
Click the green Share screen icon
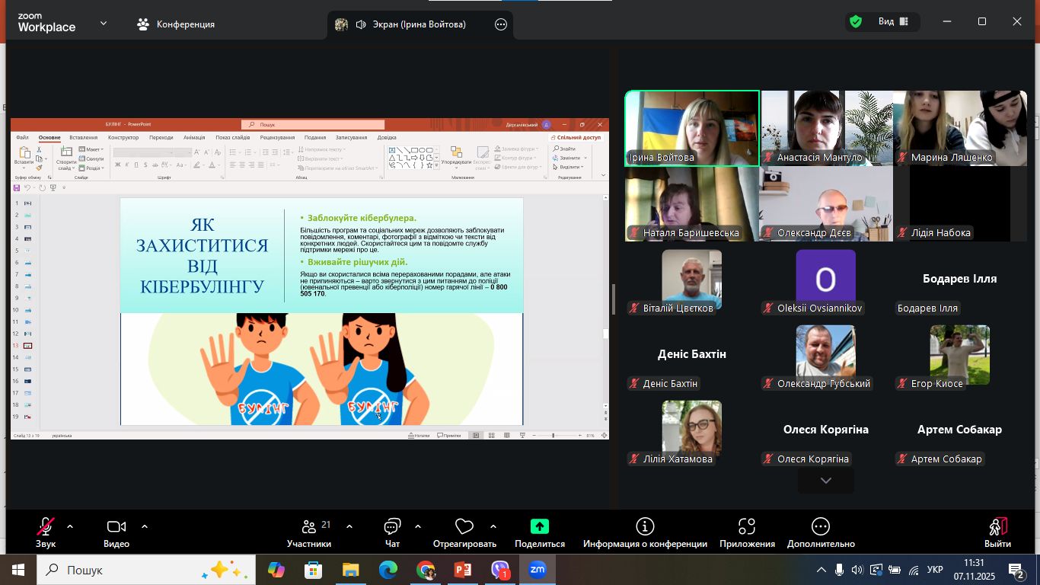tap(539, 527)
